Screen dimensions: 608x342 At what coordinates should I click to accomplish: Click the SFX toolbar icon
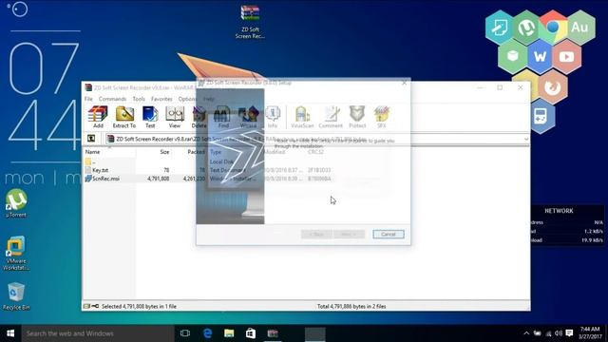tap(382, 117)
